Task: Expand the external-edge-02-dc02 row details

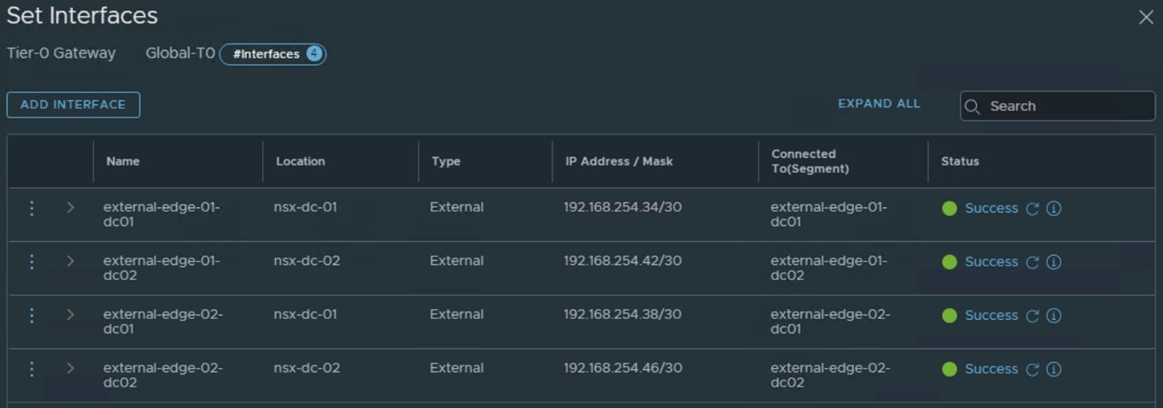Action: tap(70, 368)
